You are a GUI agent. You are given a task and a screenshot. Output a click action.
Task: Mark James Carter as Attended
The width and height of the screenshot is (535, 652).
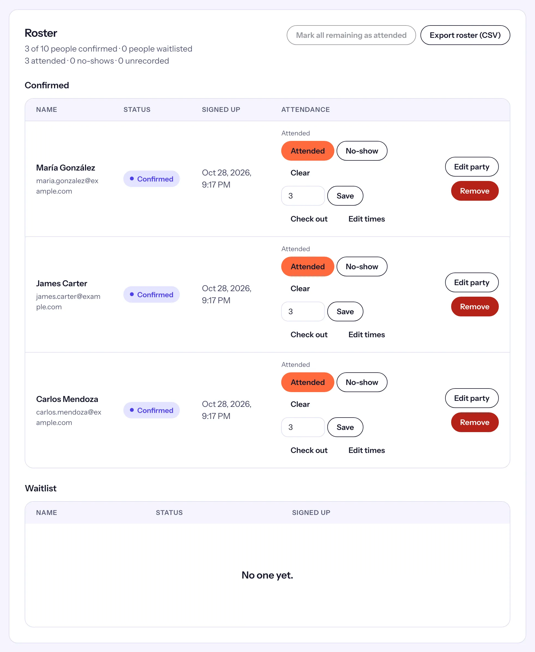point(308,267)
